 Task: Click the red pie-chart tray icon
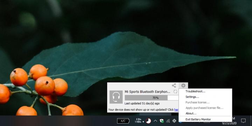[148, 121]
